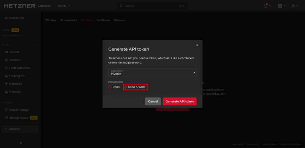Image resolution: width=305 pixels, height=148 pixels.
Task: Collapse the Storage section chevron
Action: point(35,103)
